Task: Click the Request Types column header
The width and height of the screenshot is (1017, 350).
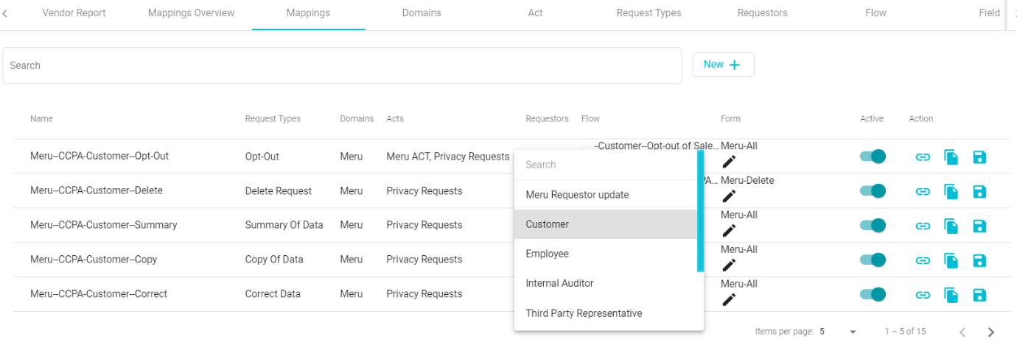Action: tap(273, 118)
